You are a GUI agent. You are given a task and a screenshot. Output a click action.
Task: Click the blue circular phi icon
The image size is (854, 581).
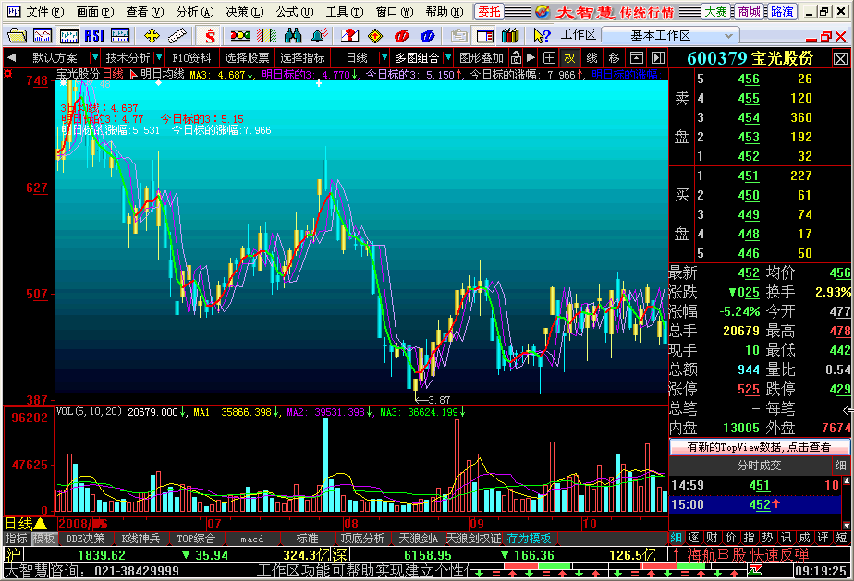(x=428, y=36)
